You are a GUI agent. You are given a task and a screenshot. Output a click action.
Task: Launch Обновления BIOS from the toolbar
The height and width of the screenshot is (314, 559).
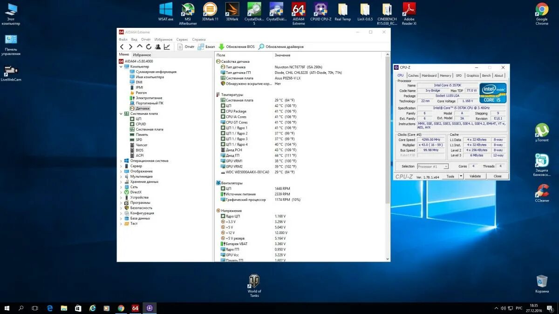[x=237, y=47]
